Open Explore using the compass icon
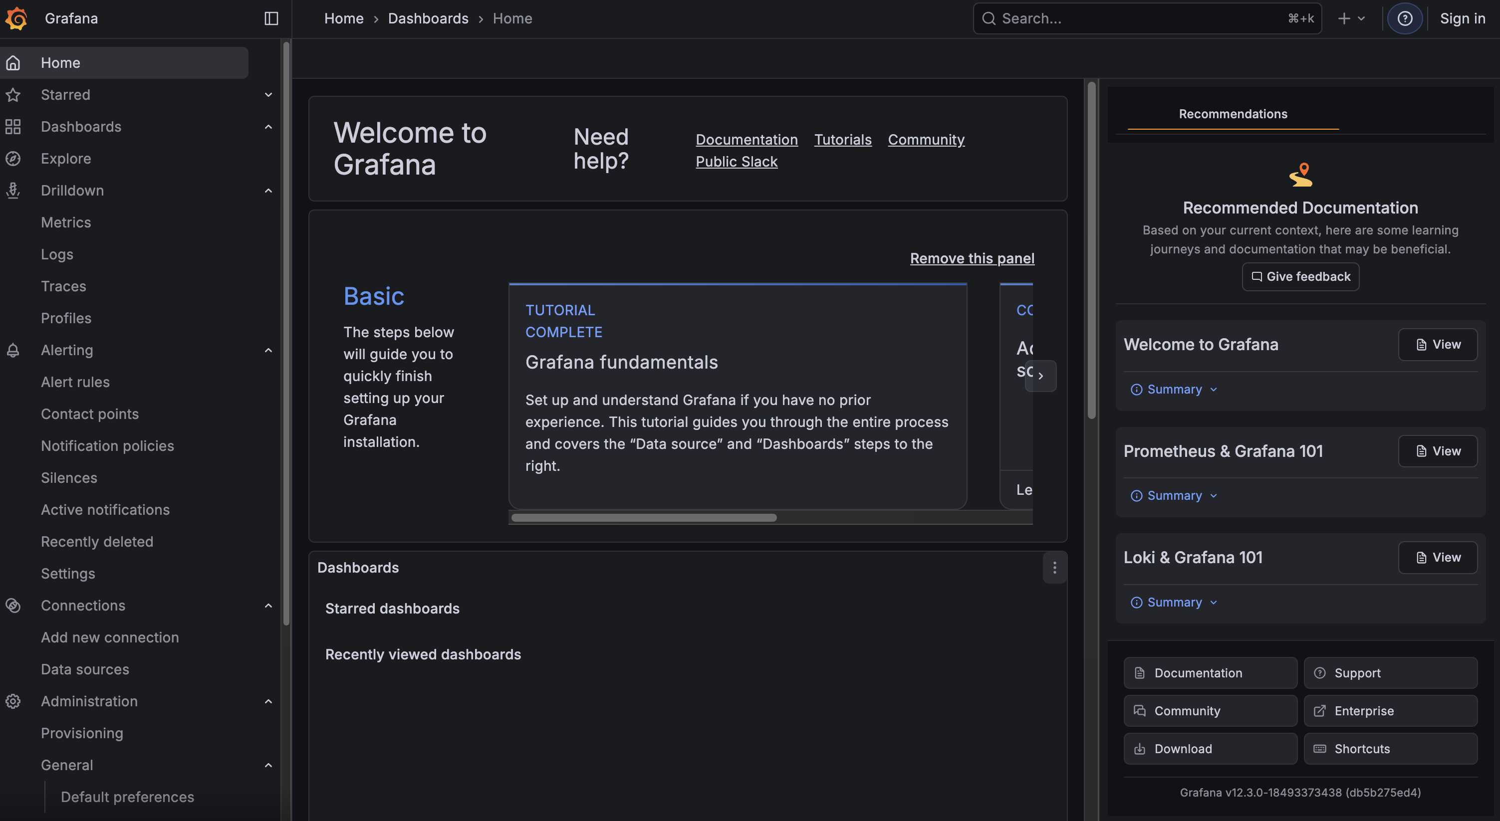The height and width of the screenshot is (821, 1500). (13, 158)
